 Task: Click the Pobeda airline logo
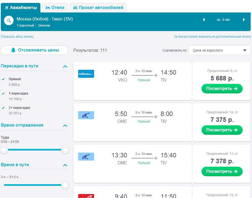(x=86, y=74)
